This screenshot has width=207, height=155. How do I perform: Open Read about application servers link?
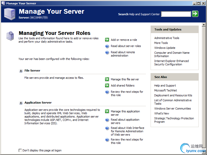coord(125,121)
